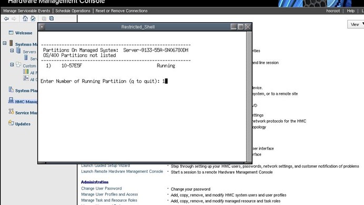This screenshot has width=364, height=205.
Task: Click partition entry 10-57E5F in shell
Action: click(x=72, y=66)
